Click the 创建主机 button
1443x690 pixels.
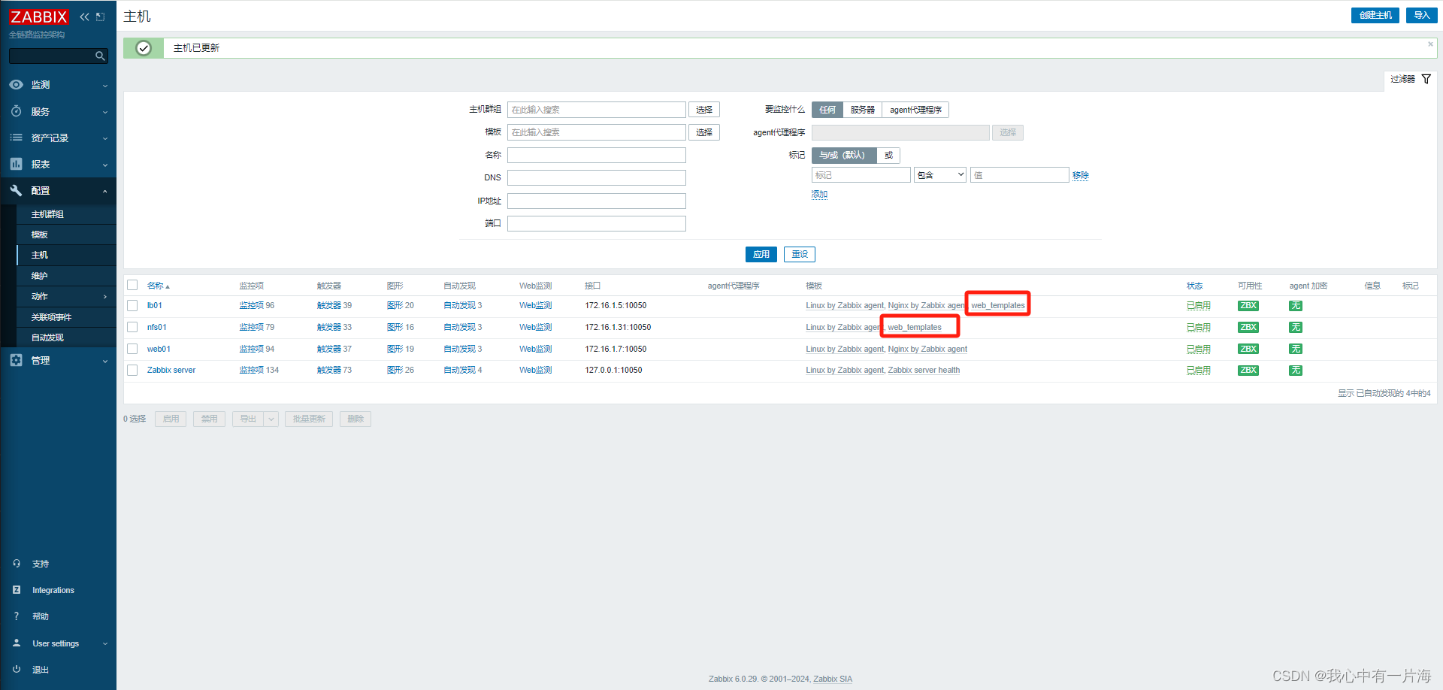pyautogui.click(x=1375, y=15)
